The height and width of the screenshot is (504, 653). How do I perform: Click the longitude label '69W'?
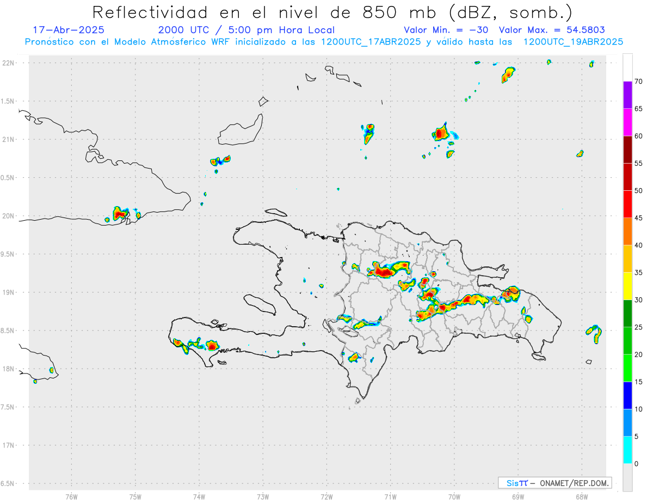coord(518,497)
